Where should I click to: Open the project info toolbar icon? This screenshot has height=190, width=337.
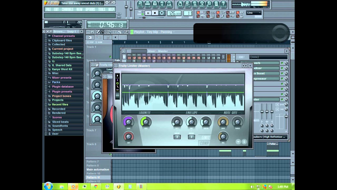point(216,4)
